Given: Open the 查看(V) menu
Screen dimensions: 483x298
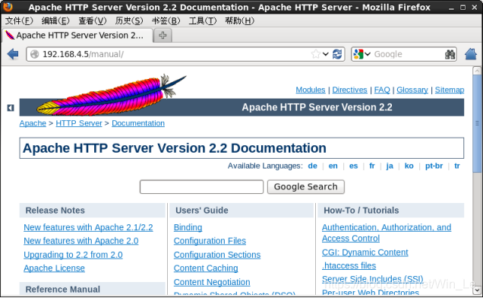Looking at the screenshot, I should (92, 21).
